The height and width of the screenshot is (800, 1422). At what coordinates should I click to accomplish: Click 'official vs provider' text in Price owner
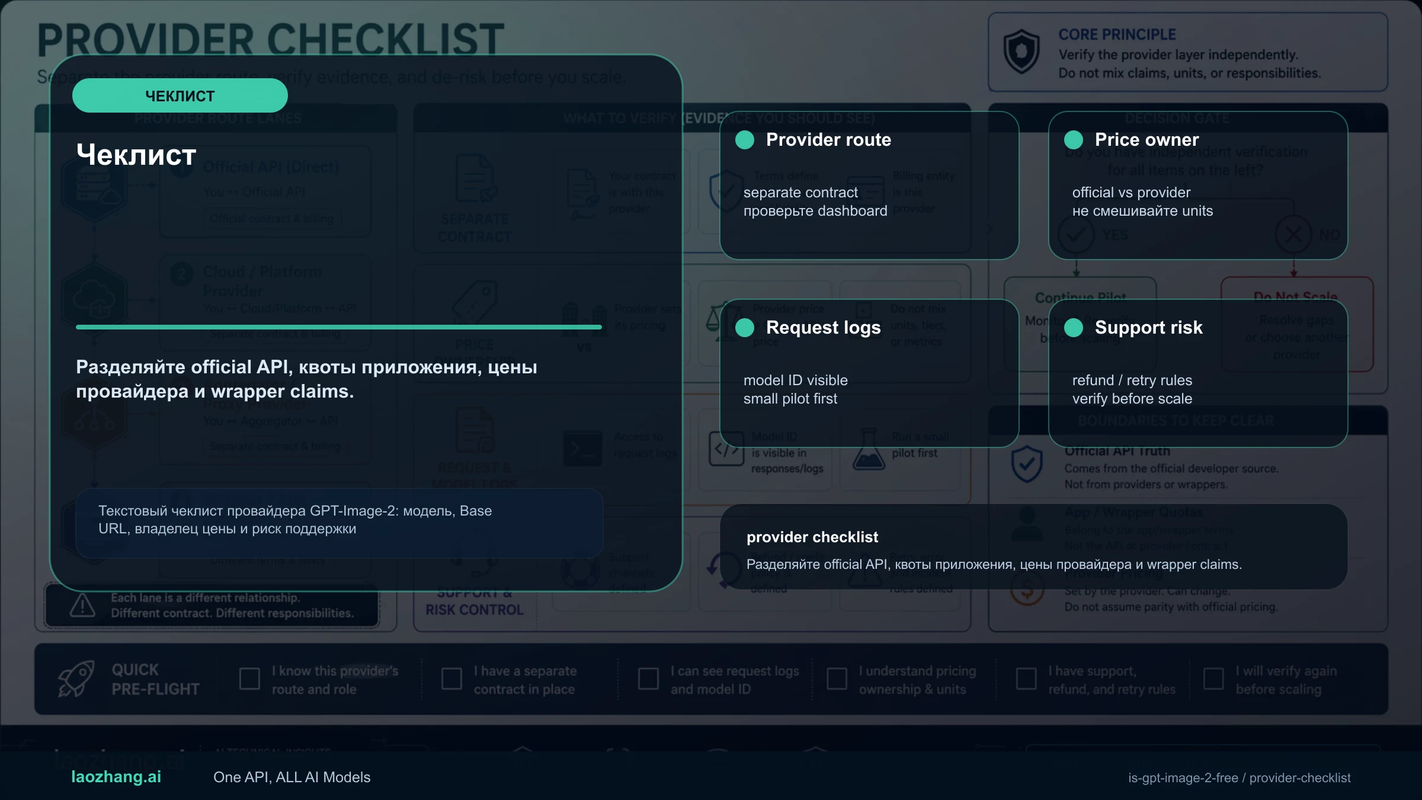tap(1131, 193)
